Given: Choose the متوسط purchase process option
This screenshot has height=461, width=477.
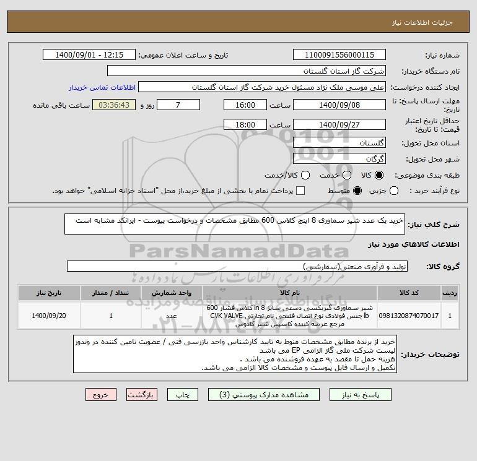Looking at the screenshot, I should point(357,191).
